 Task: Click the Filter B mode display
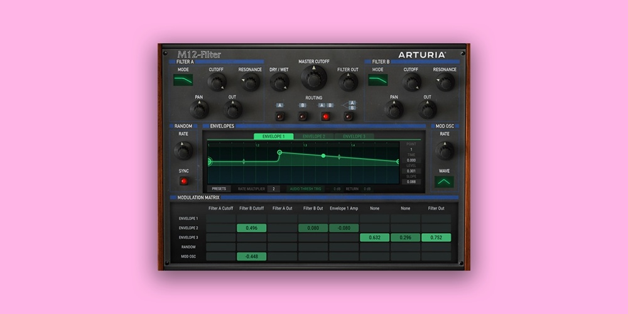(x=377, y=80)
